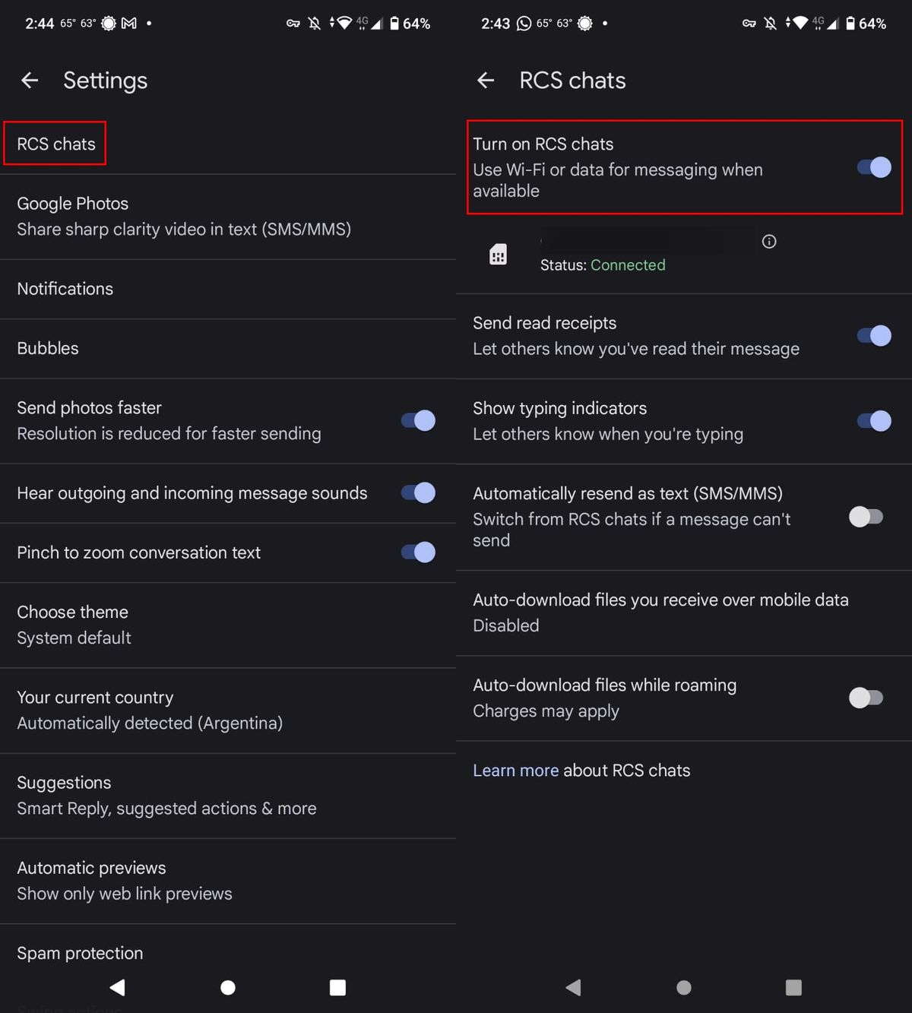Open the Notifications settings entry

coord(65,289)
